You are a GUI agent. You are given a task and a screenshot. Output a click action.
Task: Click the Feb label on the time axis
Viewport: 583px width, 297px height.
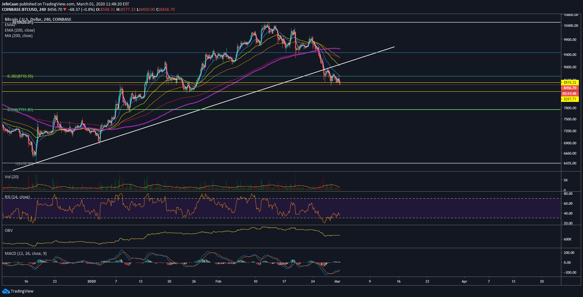[x=218, y=281]
